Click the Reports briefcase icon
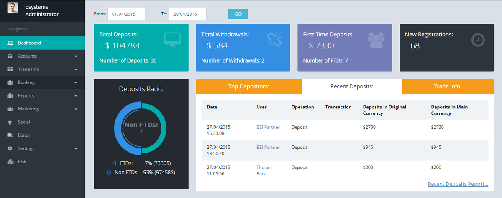502x198 pixels. pos(10,96)
